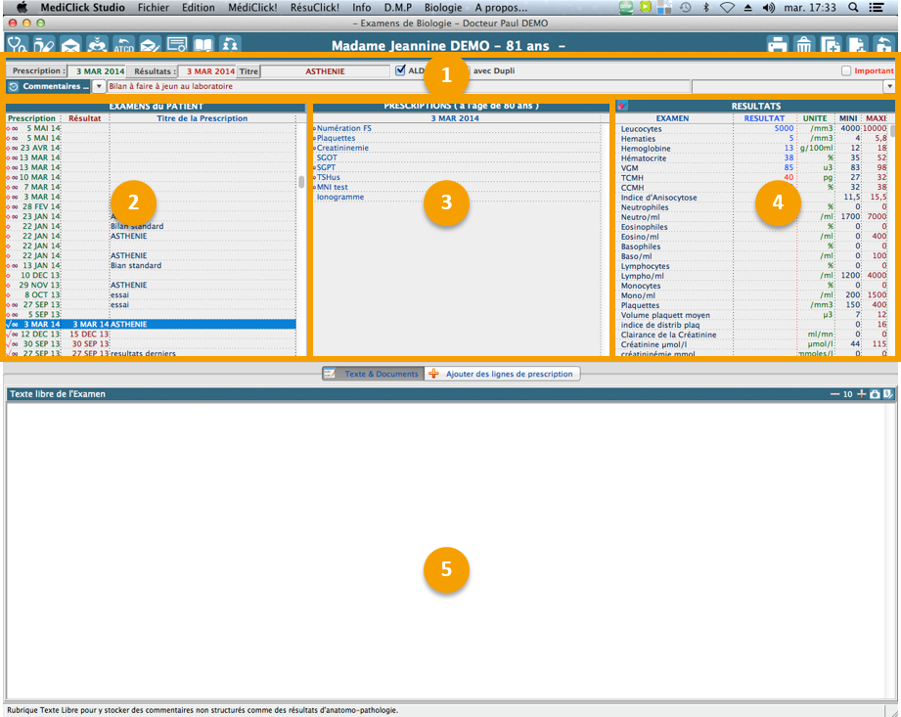Viewport: 901px width, 717px height.
Task: Click the Titre field containing ASTHENIE
Action: 325,71
